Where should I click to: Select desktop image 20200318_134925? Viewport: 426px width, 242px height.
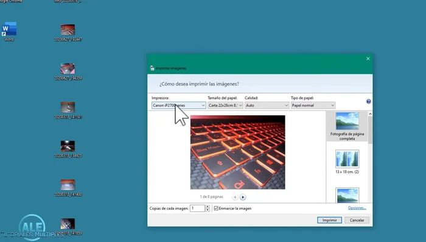click(x=68, y=149)
